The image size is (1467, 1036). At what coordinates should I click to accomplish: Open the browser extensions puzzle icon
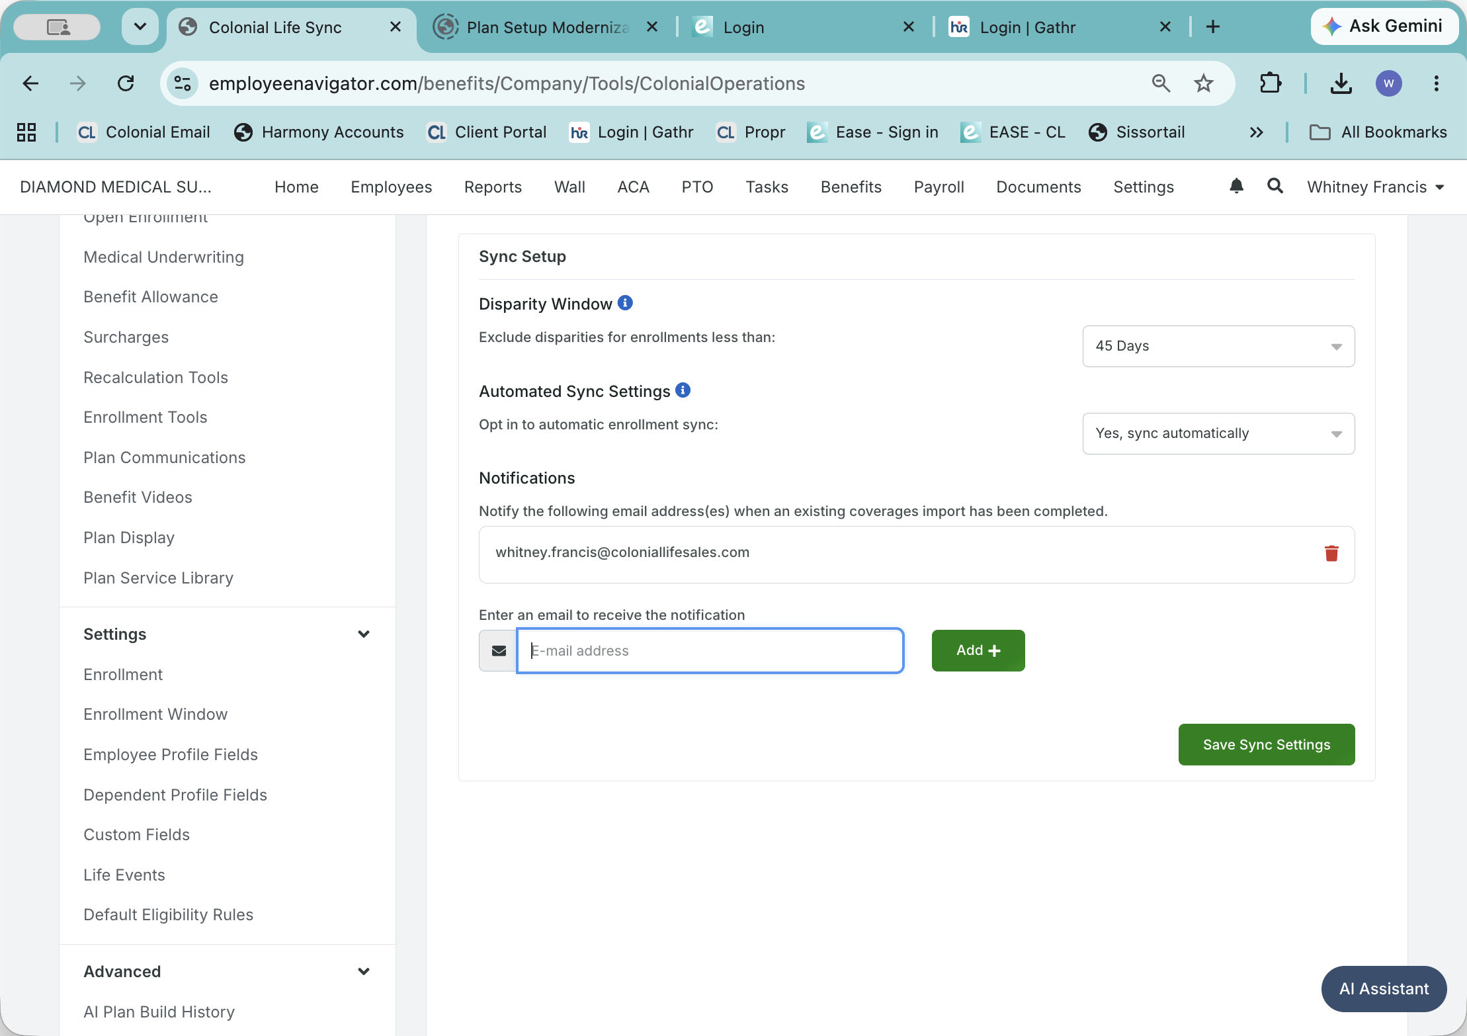[x=1270, y=83]
